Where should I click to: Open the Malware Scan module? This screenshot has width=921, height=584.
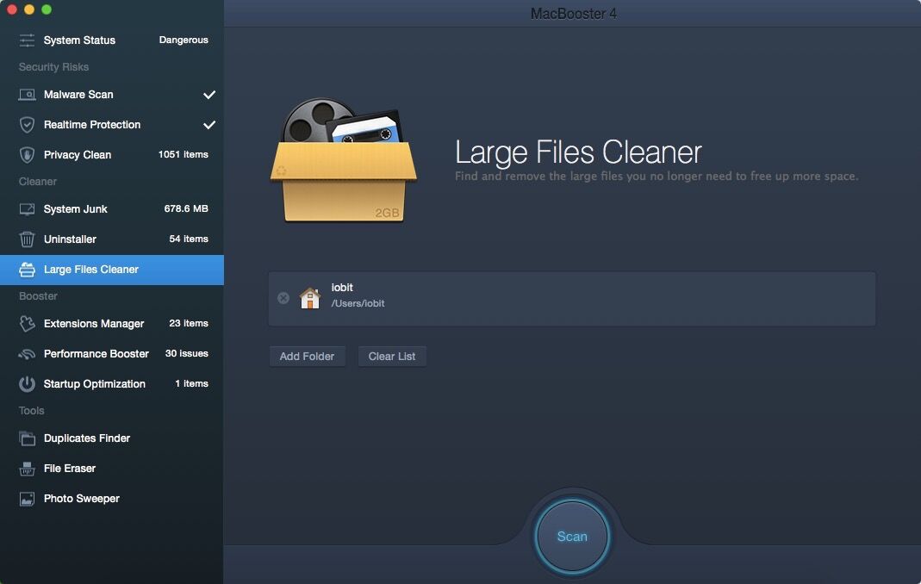pos(112,95)
